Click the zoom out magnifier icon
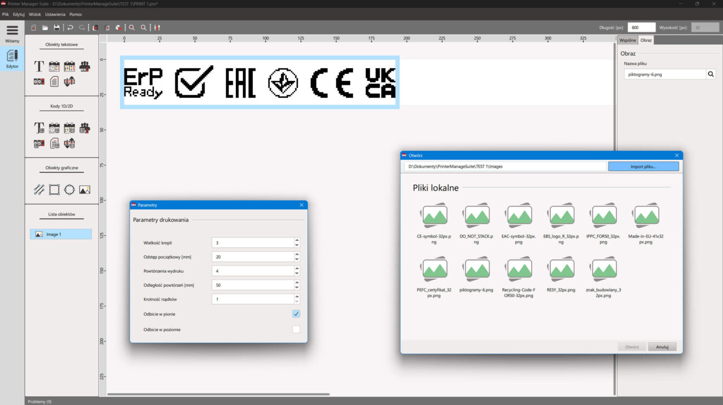Viewport: 723px width, 405px height. tap(143, 28)
